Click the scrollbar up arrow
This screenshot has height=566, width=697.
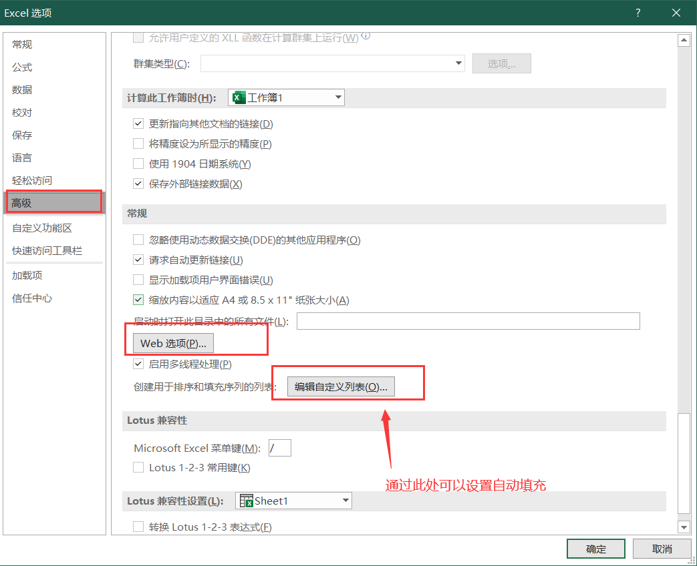[x=684, y=41]
